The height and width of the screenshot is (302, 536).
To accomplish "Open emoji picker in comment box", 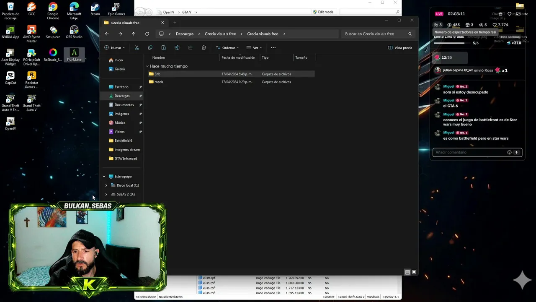I will coord(509,152).
